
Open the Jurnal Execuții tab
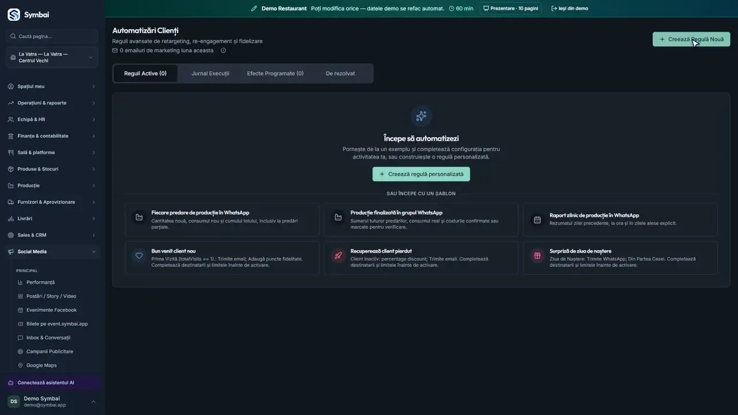coord(210,74)
